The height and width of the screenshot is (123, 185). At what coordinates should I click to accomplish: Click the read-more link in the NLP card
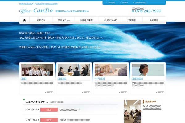123,92
